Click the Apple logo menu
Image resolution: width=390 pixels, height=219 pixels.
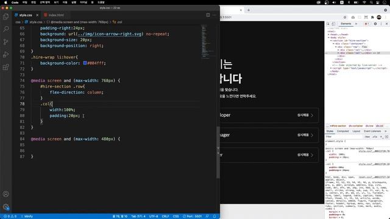pos(5,2)
